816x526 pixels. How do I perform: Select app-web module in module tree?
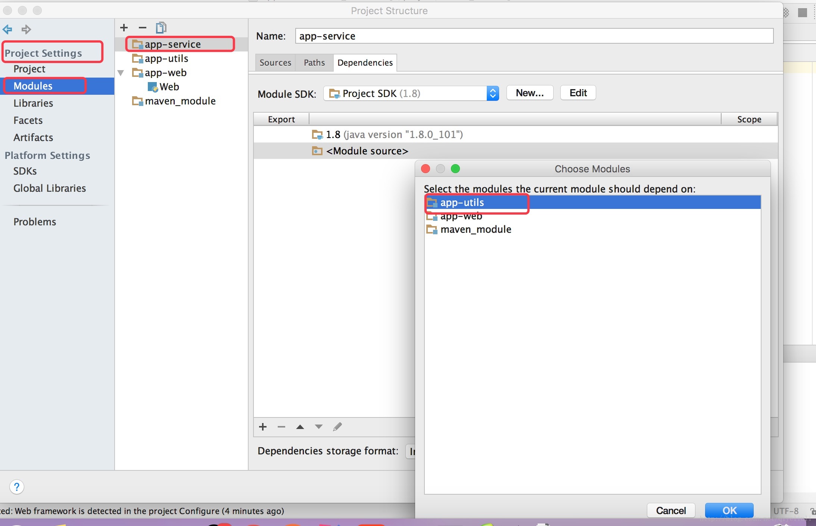[x=181, y=73]
